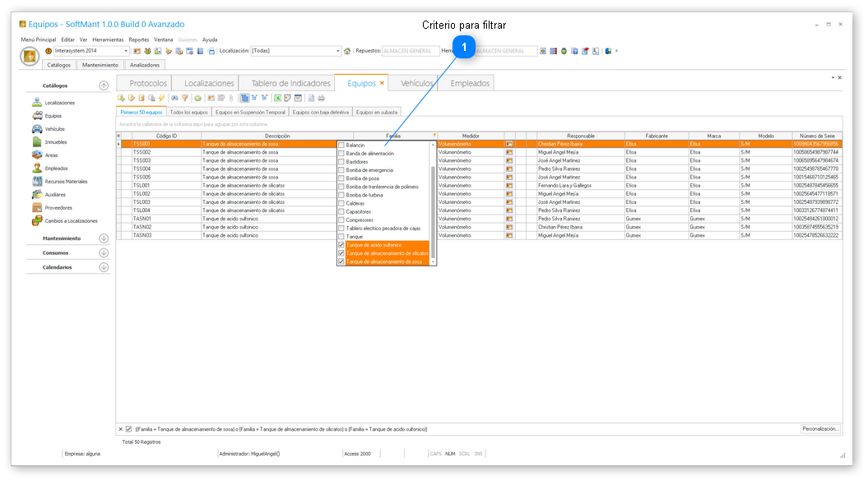This screenshot has width=868, height=481.
Task: Expand the Mantenimiento sidebar section
Action: click(x=104, y=238)
